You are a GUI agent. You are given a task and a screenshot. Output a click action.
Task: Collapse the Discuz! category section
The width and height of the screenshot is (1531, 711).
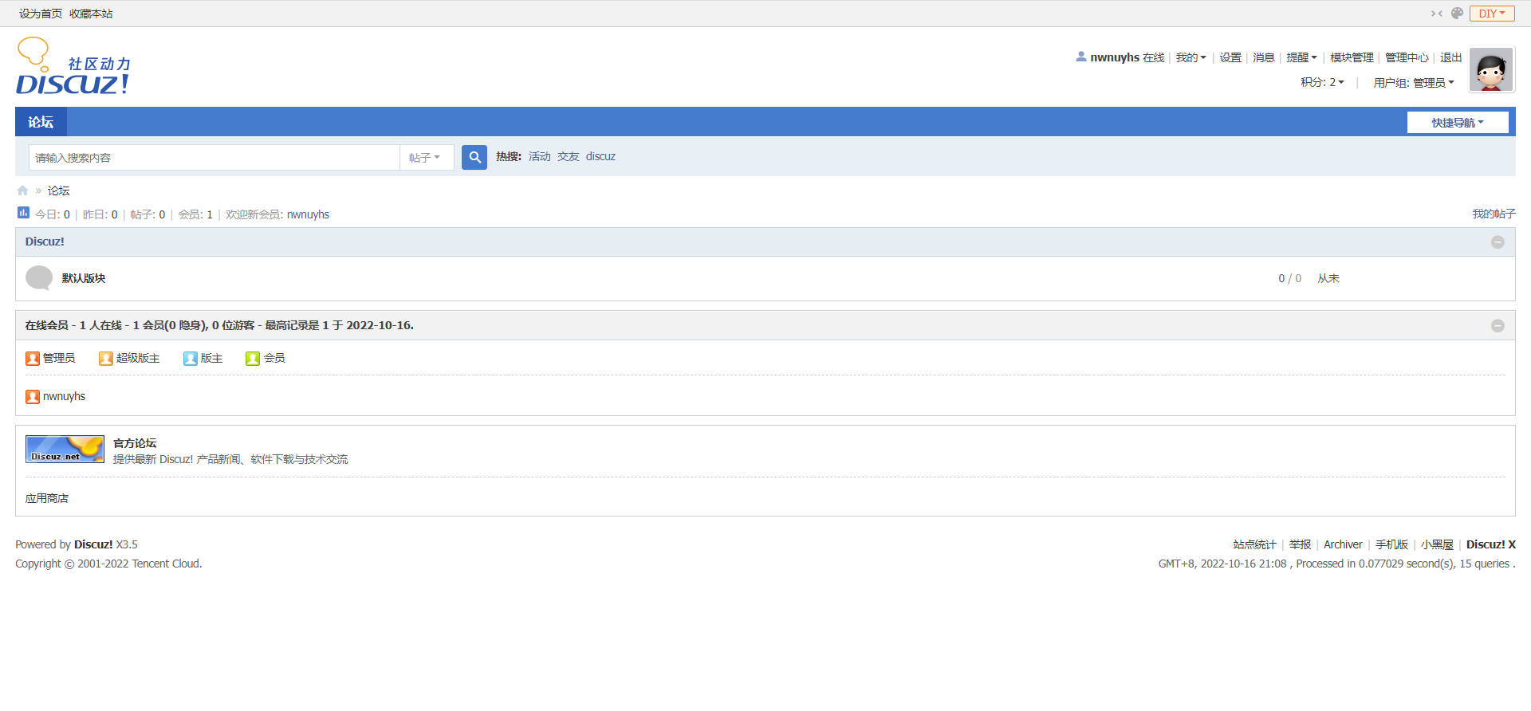[1498, 242]
